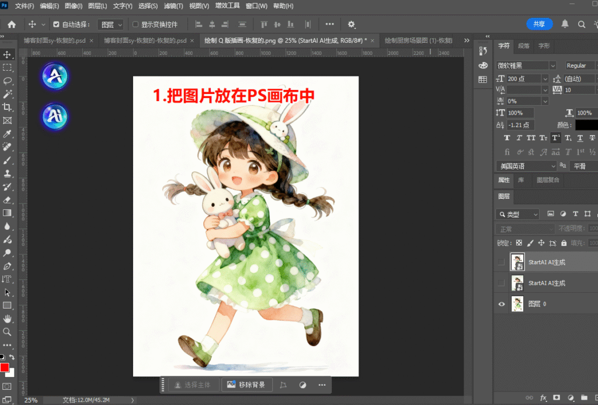Select the Zoom tool near the toolbar bottom

coord(8,331)
